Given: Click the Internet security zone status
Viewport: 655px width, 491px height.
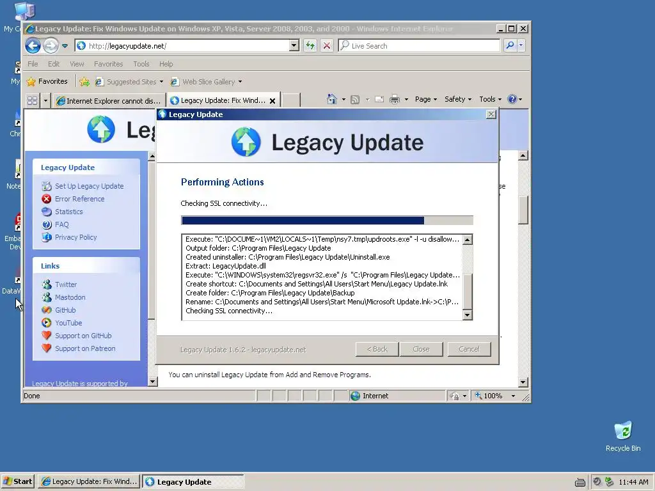Looking at the screenshot, I should coord(397,396).
